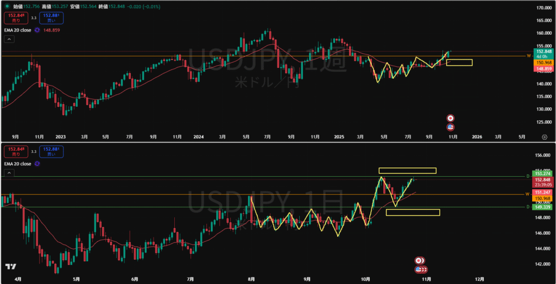Click the green market status dot in upper chart

[x=7, y=6]
